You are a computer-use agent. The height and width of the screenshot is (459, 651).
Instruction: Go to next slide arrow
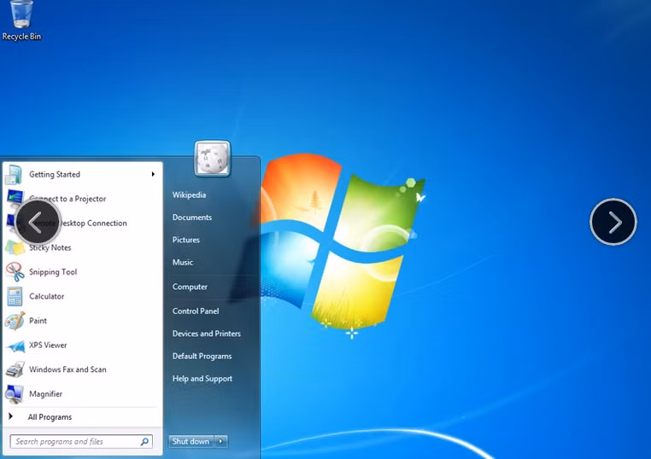[x=613, y=222]
